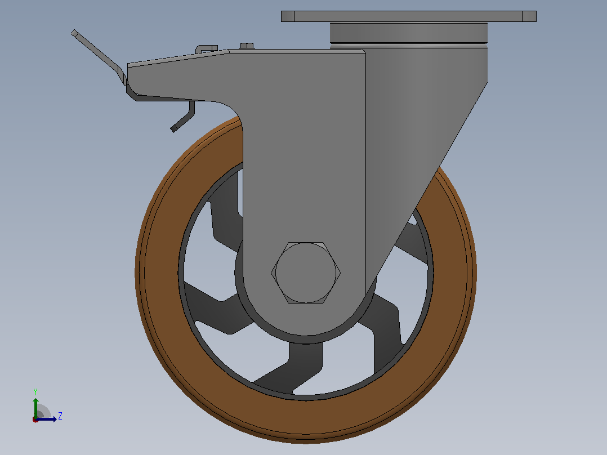Click the blue Z axis arrow
Viewport: 607px width, 455px height.
pos(47,419)
